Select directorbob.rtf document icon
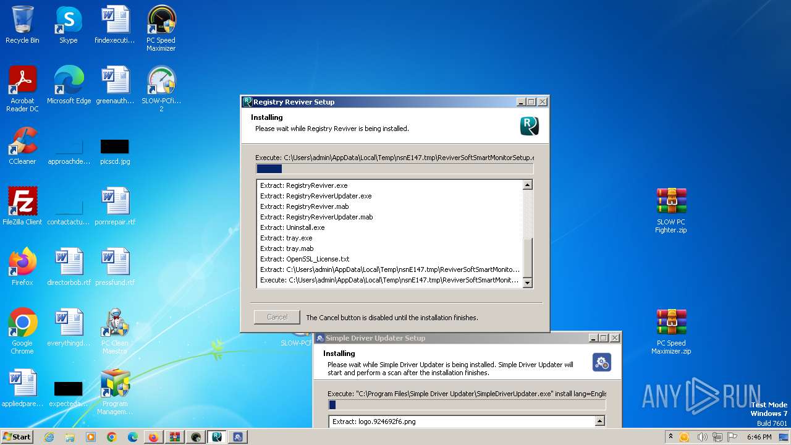 coord(69,267)
